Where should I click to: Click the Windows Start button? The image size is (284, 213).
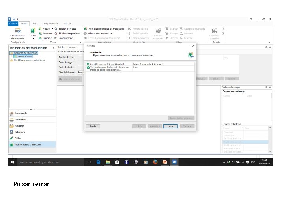click(13, 162)
